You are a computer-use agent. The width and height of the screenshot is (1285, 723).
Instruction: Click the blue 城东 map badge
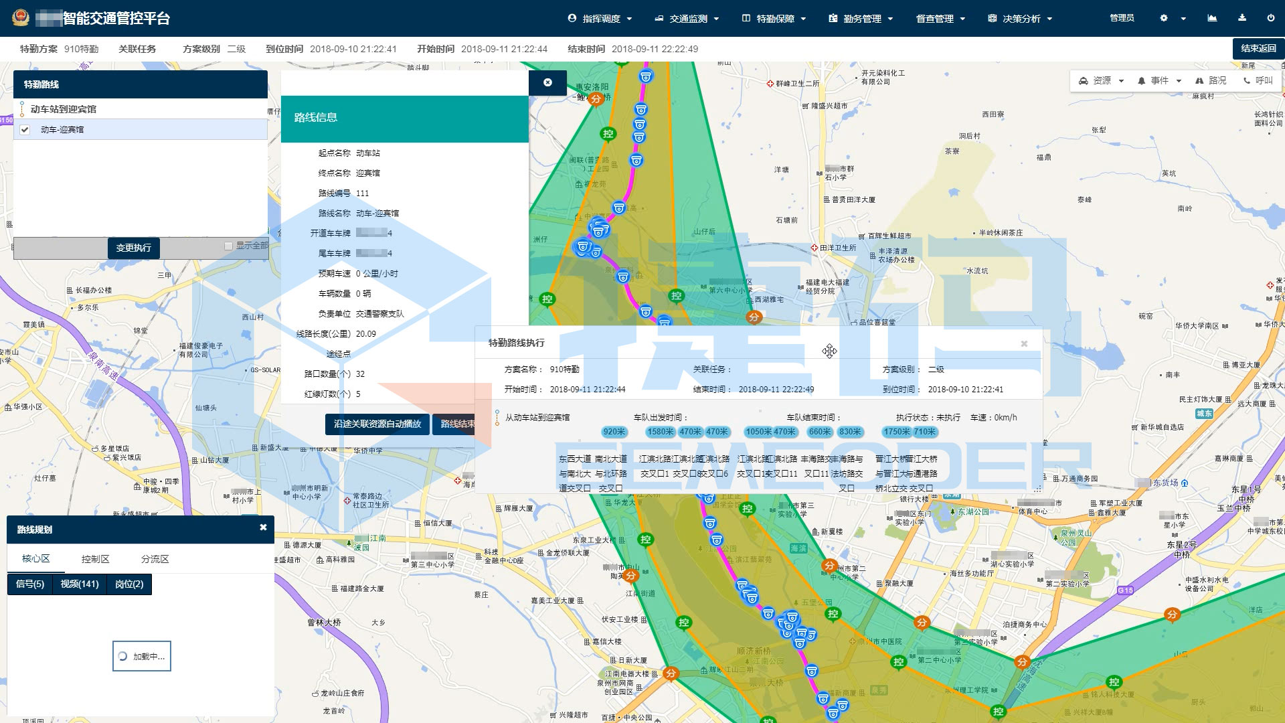pyautogui.click(x=1205, y=413)
